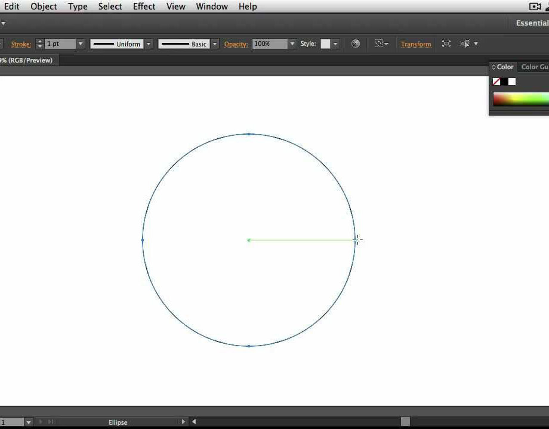Viewport: 549px width, 429px height.
Task: Select the (RGB/Preview) document tab
Action: [29, 60]
